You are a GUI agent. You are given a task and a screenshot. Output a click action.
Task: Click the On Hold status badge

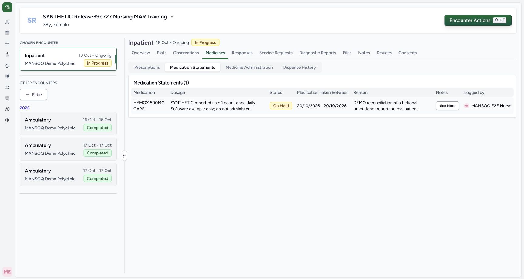(x=281, y=106)
